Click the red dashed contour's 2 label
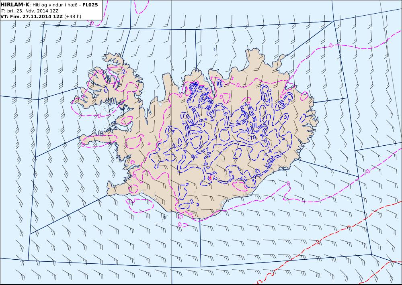The height and width of the screenshot is (285, 402). point(318,242)
